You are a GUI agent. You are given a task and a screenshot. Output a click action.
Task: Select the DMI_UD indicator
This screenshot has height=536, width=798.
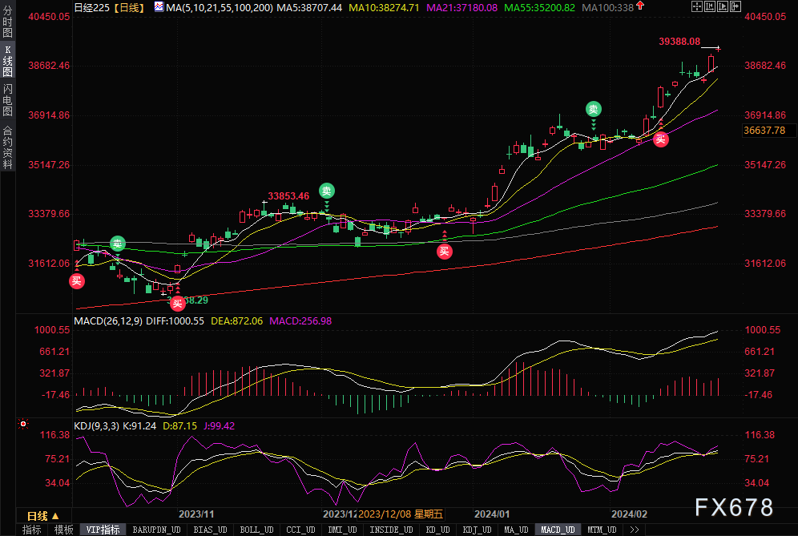[x=342, y=530]
